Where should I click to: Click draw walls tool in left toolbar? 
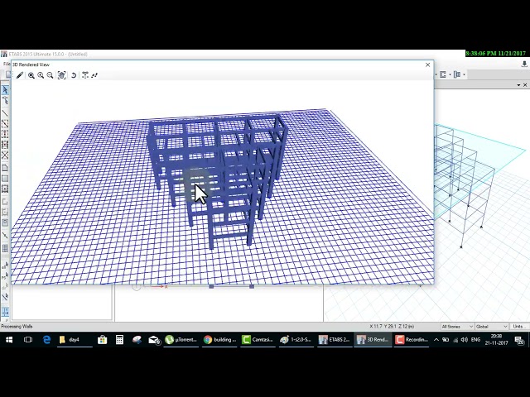tap(5, 202)
